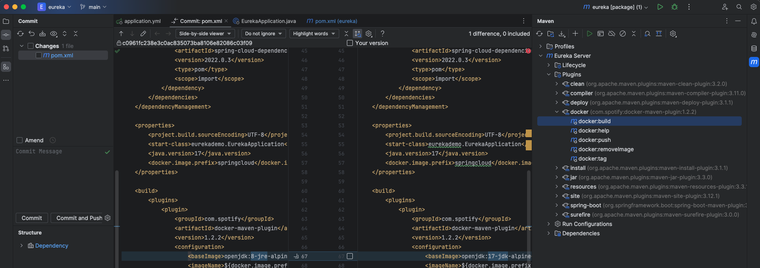Switch to the EurekaApplication.java tab
Screen dimensions: 760x268
264,21
